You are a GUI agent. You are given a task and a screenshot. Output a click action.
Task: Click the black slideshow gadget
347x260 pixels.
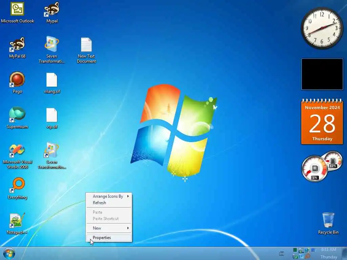pos(322,74)
